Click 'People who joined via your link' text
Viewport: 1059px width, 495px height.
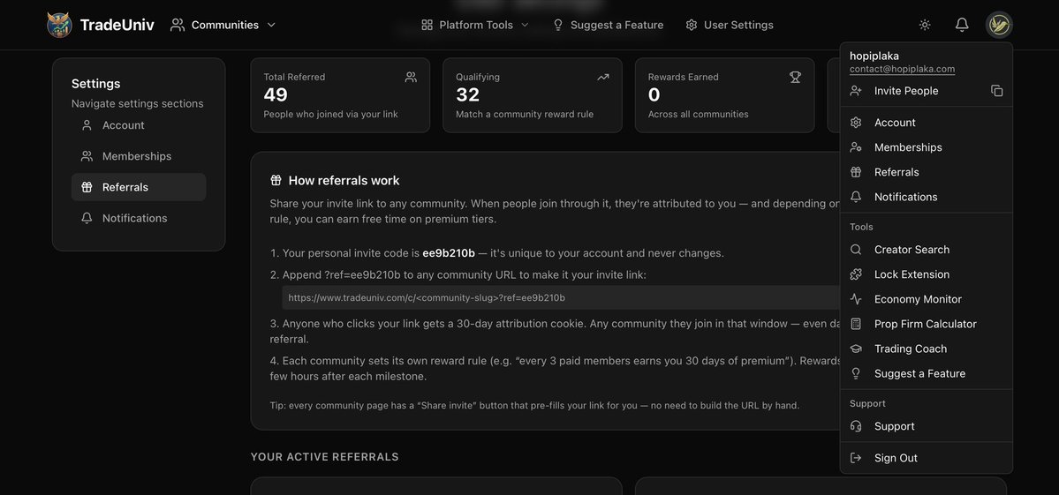(331, 115)
